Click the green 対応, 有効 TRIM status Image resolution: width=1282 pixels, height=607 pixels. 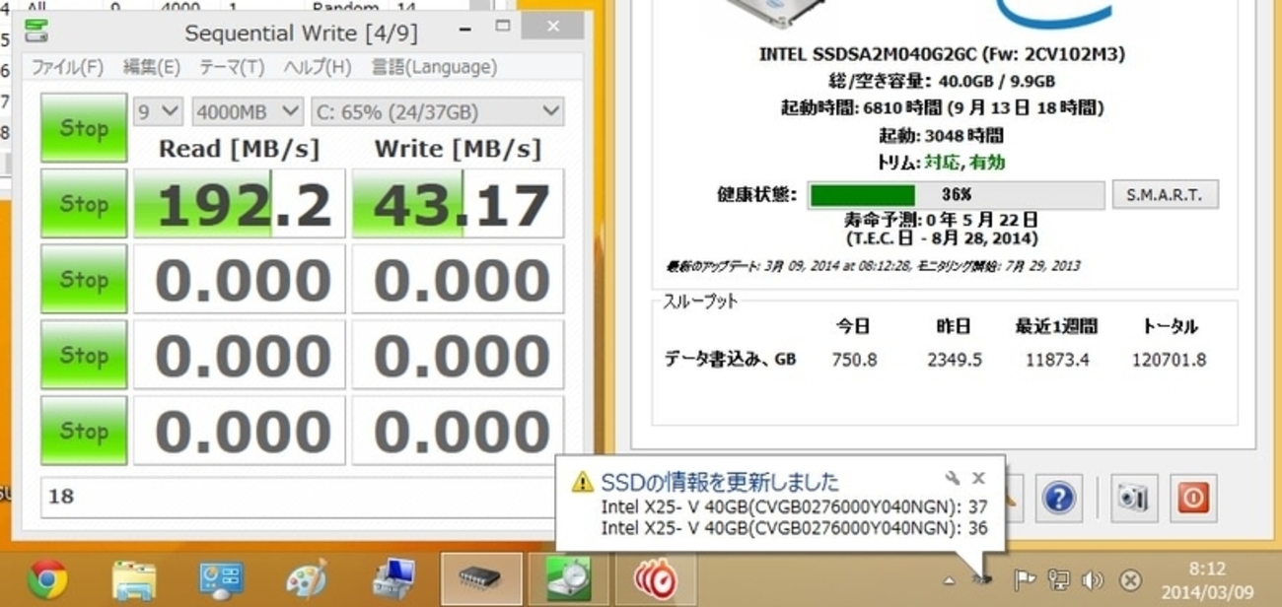point(964,162)
